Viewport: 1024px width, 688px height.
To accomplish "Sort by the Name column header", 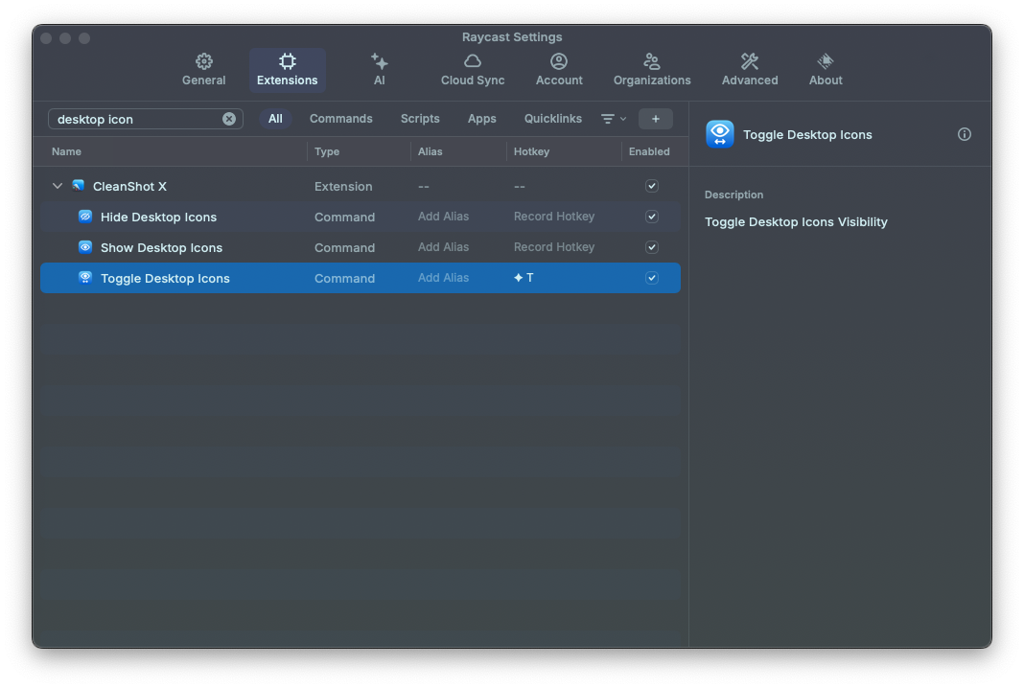I will click(66, 151).
